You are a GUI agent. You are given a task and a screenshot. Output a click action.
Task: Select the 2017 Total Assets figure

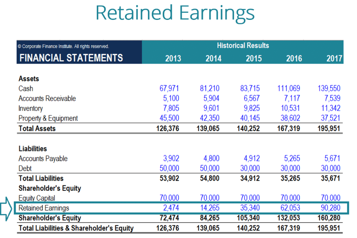coord(329,128)
